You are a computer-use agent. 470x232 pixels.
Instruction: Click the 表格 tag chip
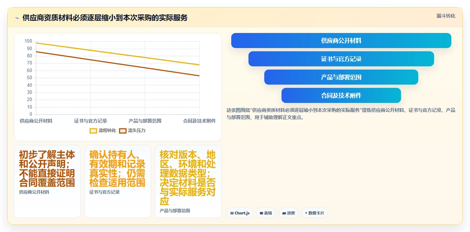[266, 213]
